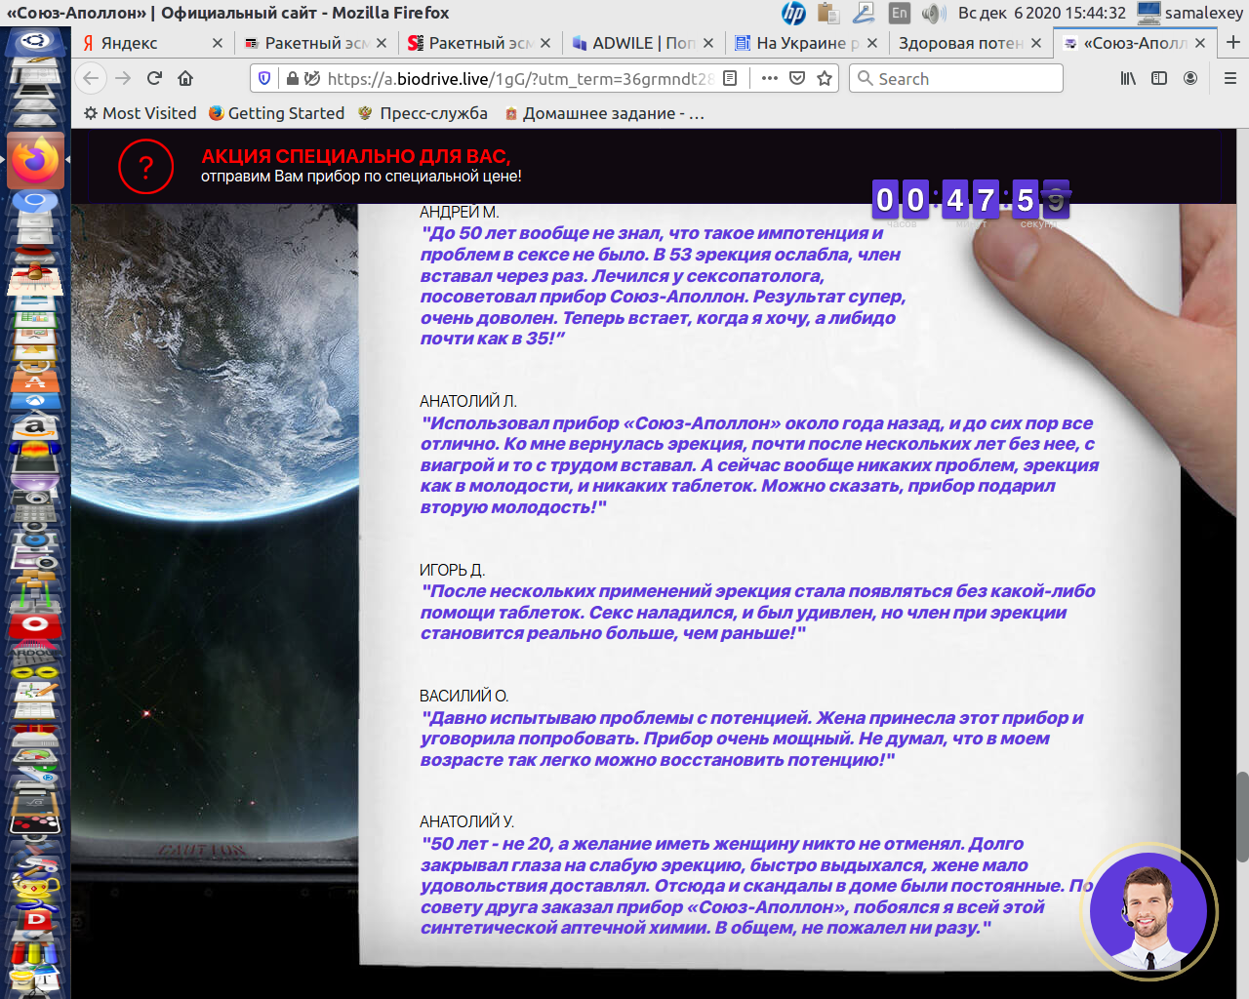The width and height of the screenshot is (1249, 999).
Task: Show sidebars toolbar icon
Action: 1159,78
